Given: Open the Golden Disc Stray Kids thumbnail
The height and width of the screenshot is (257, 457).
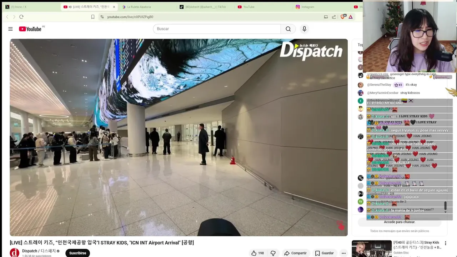Looking at the screenshot, I should (372, 249).
